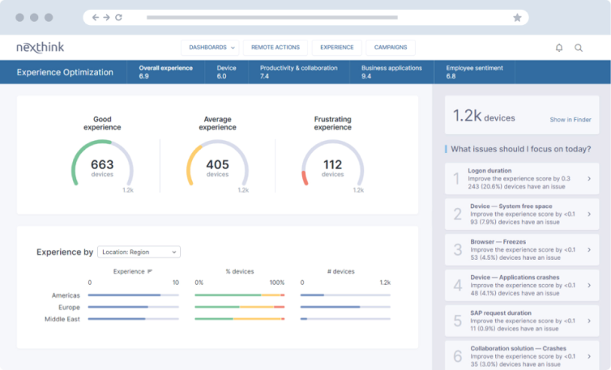Image resolution: width=611 pixels, height=370 pixels.
Task: Click the Good experience gauge
Action: pos(102,168)
